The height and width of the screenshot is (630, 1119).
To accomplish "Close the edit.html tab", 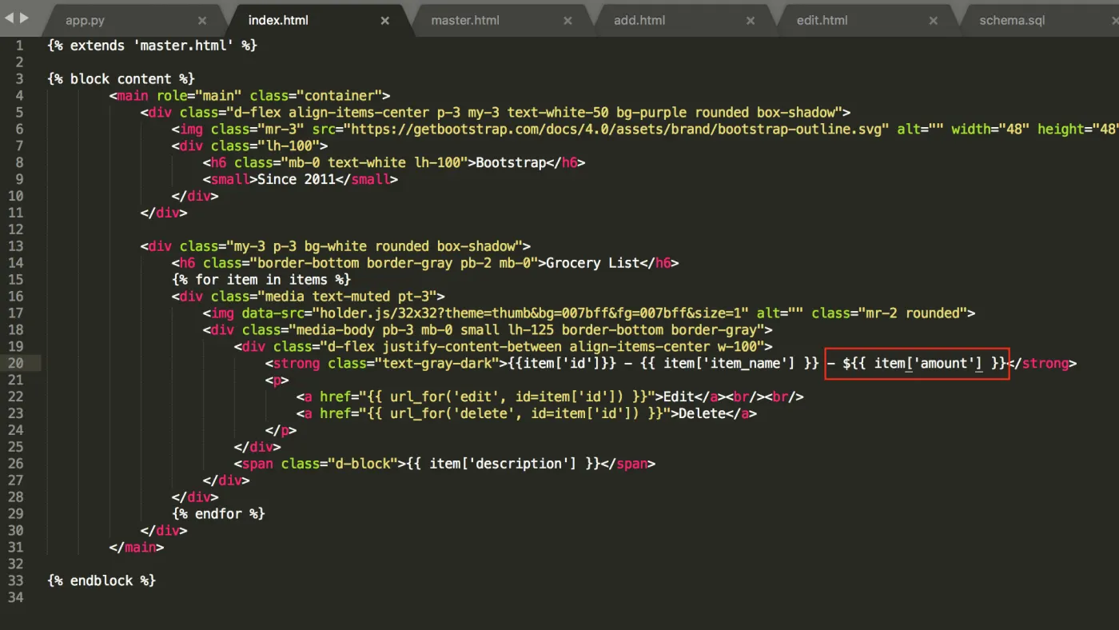I will pos(934,21).
